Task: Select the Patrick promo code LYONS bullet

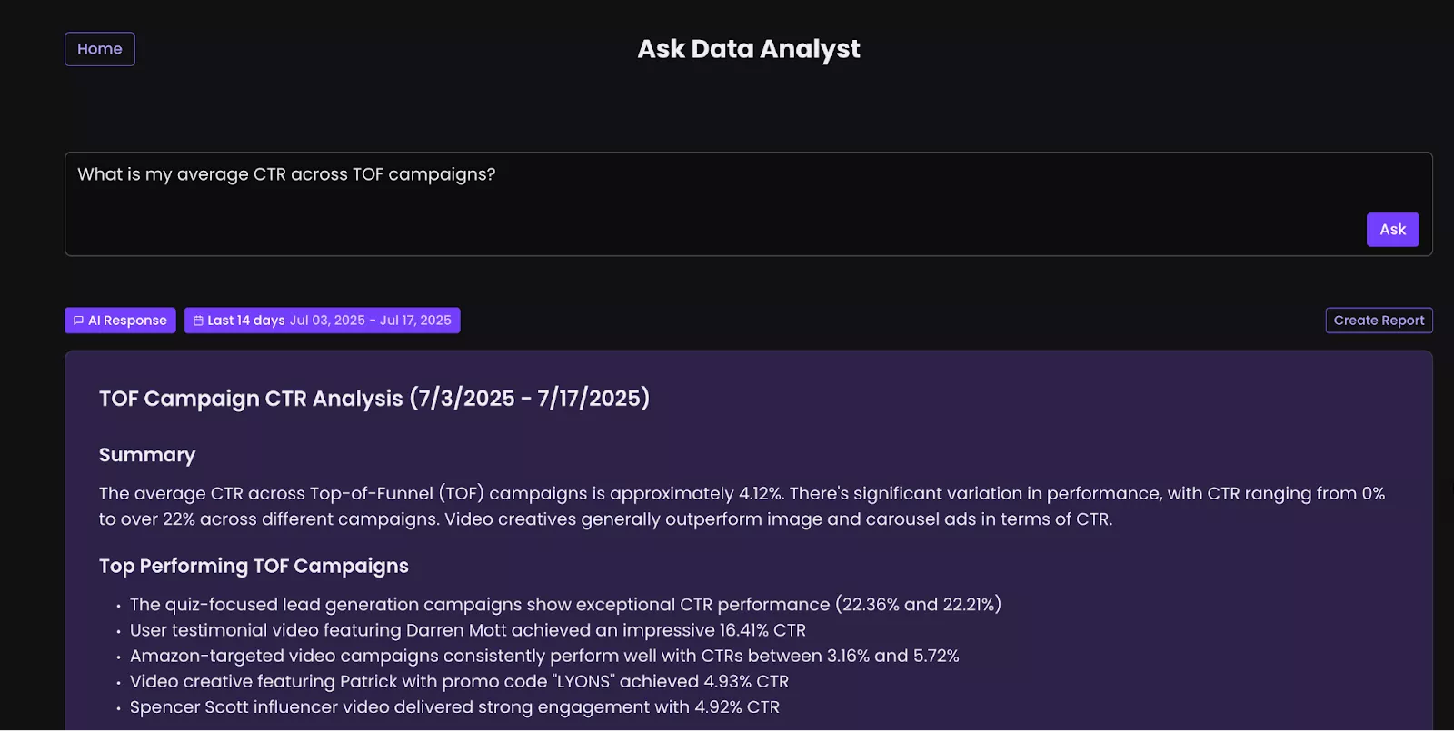Action: 459,681
